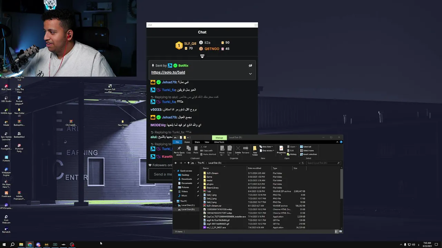This screenshot has width=442, height=248.
Task: Open the Move to dropdown
Action: [222, 151]
